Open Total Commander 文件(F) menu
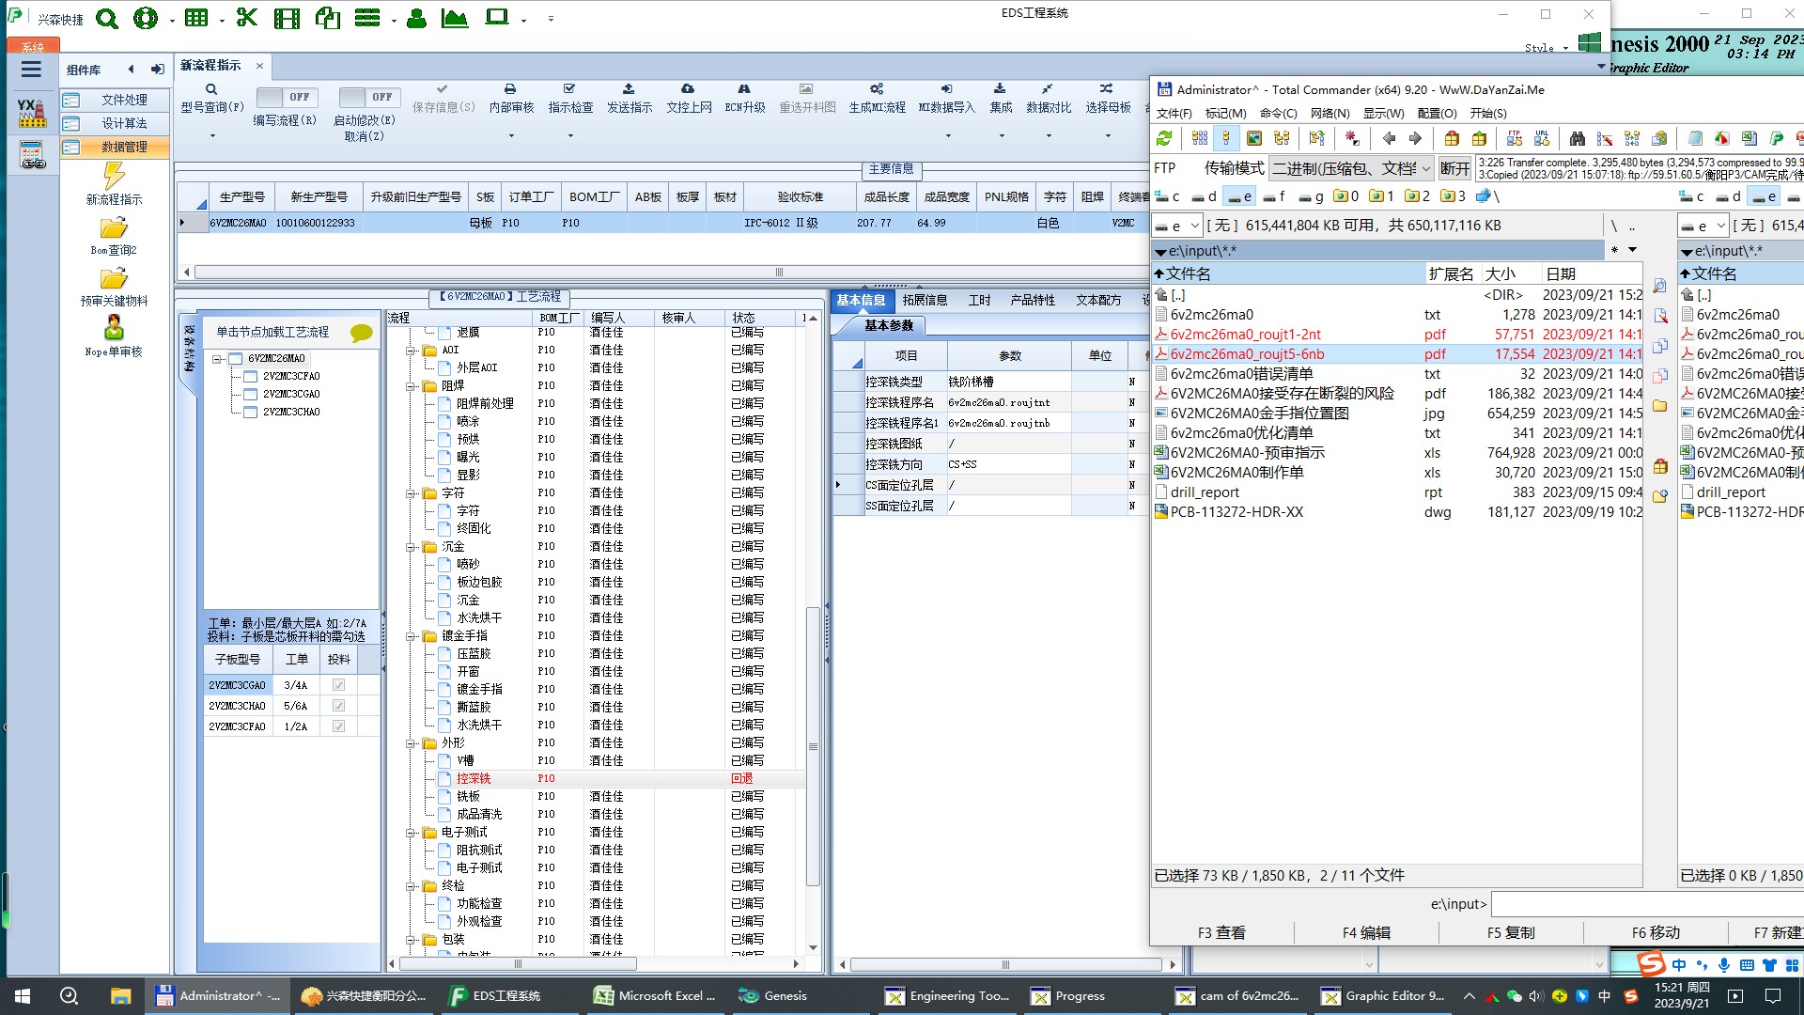 [x=1174, y=113]
